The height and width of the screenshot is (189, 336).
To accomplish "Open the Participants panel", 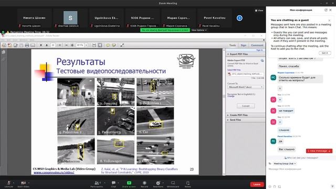I will pos(97,184).
